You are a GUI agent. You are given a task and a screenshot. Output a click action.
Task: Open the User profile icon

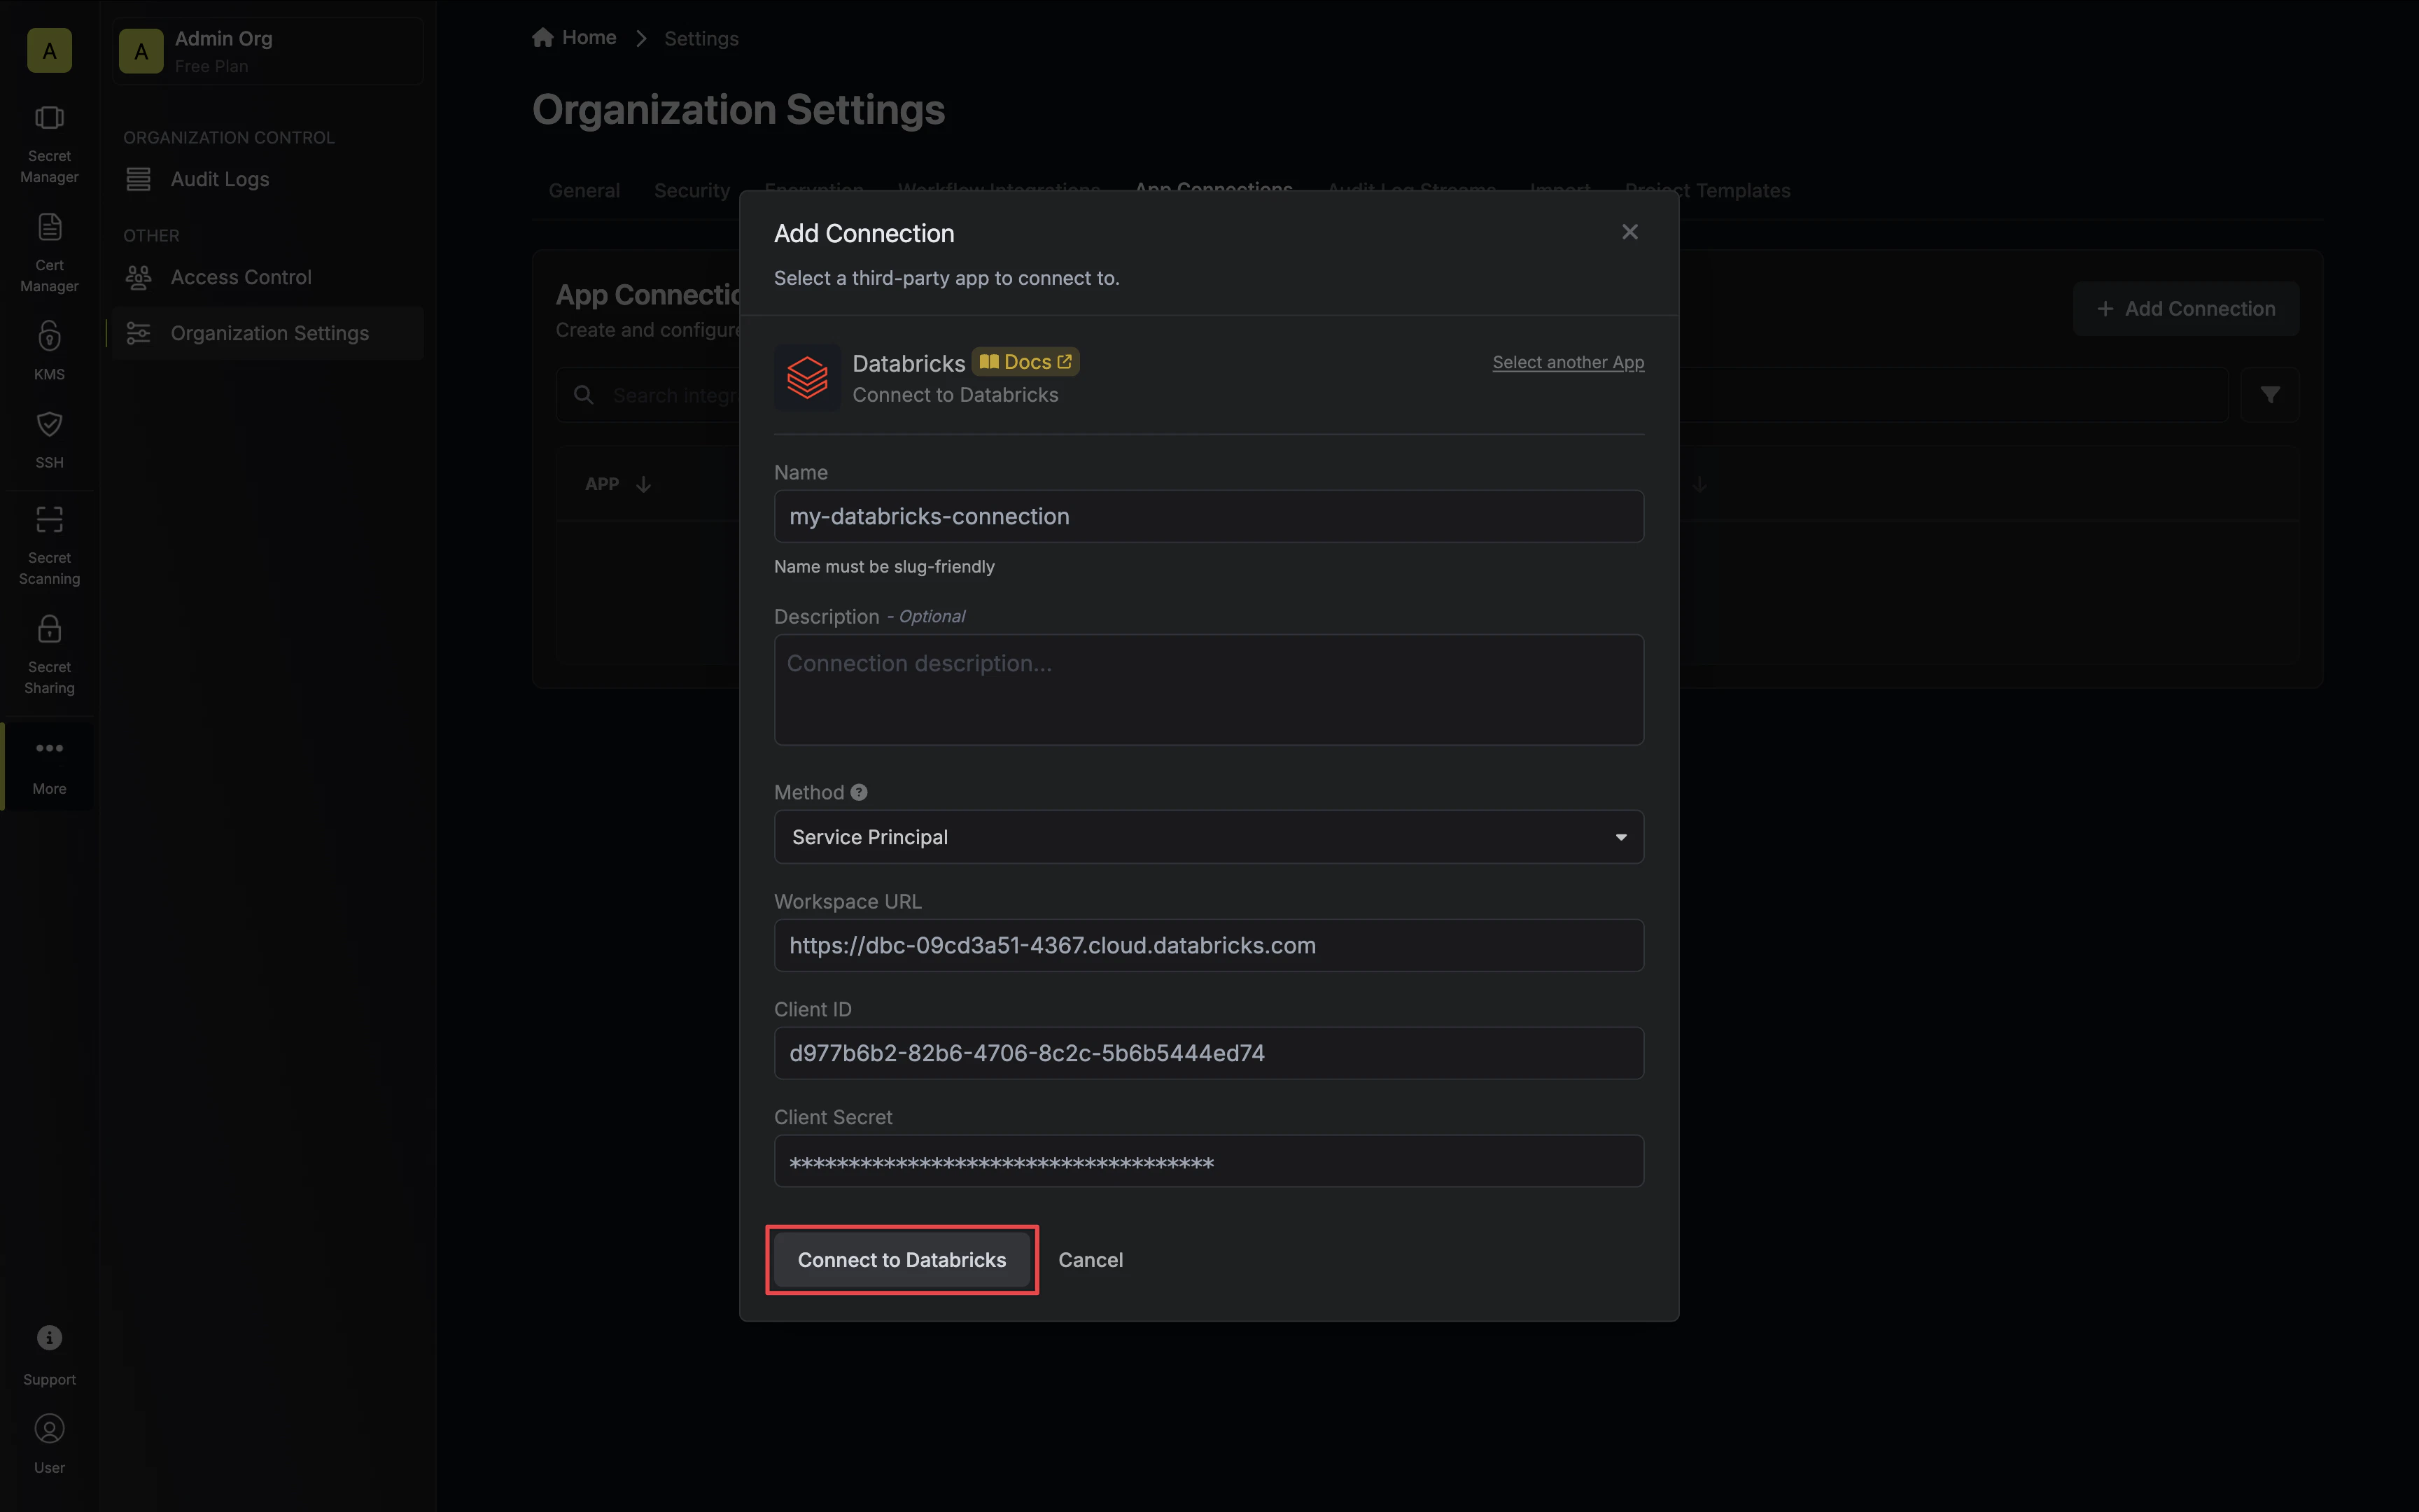coord(49,1429)
